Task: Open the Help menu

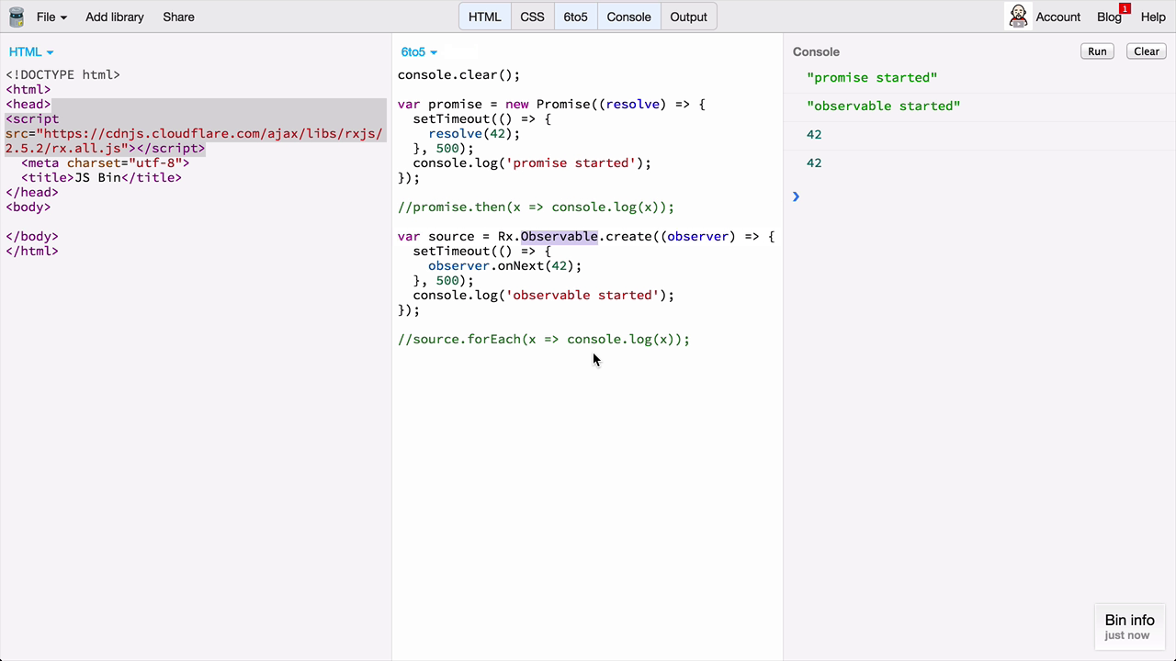Action: coord(1153,17)
